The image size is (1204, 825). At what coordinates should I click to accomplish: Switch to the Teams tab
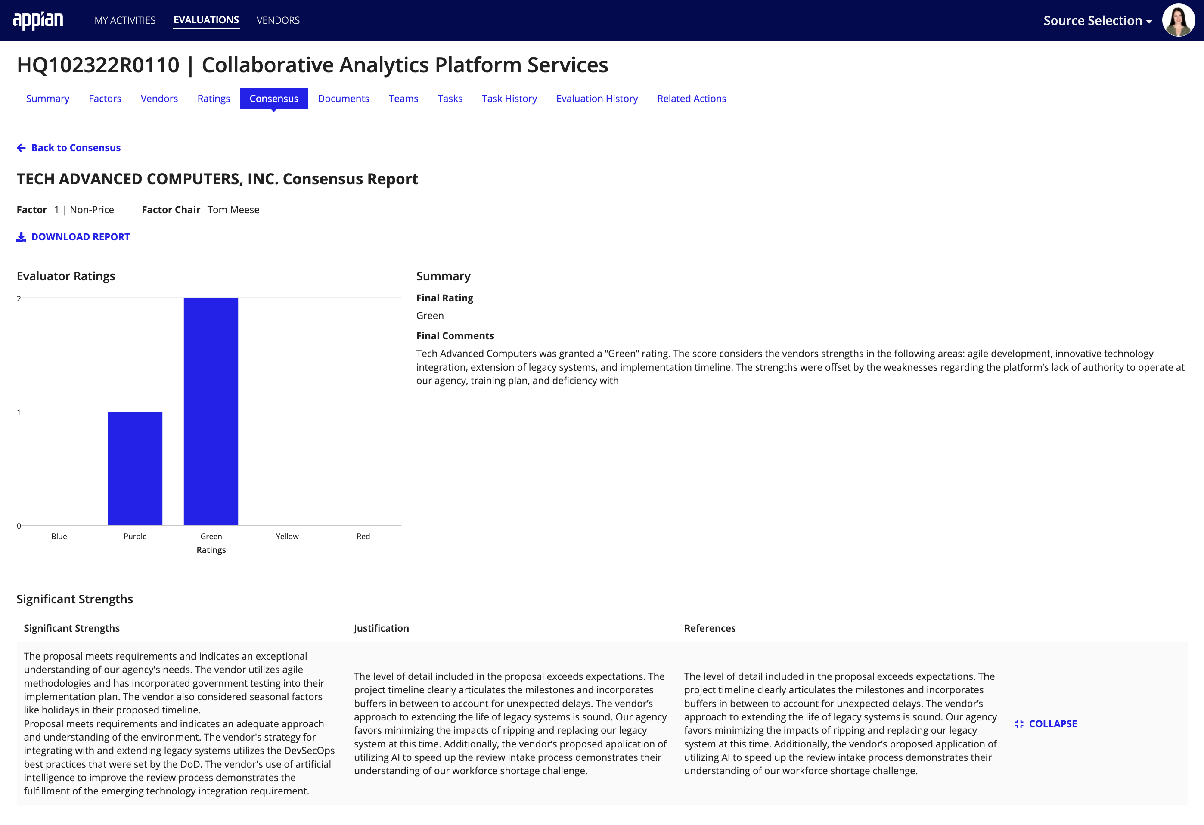tap(403, 99)
